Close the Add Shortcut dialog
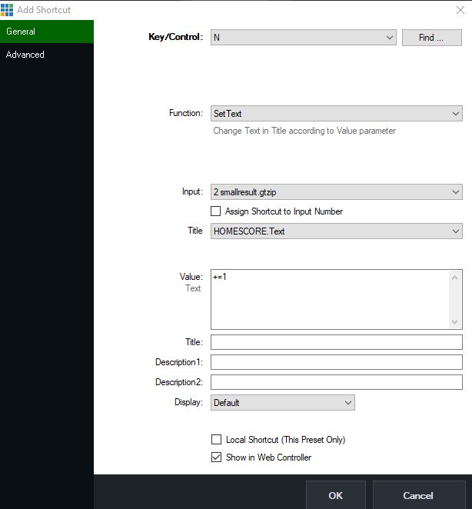This screenshot has width=472, height=509. [460, 9]
